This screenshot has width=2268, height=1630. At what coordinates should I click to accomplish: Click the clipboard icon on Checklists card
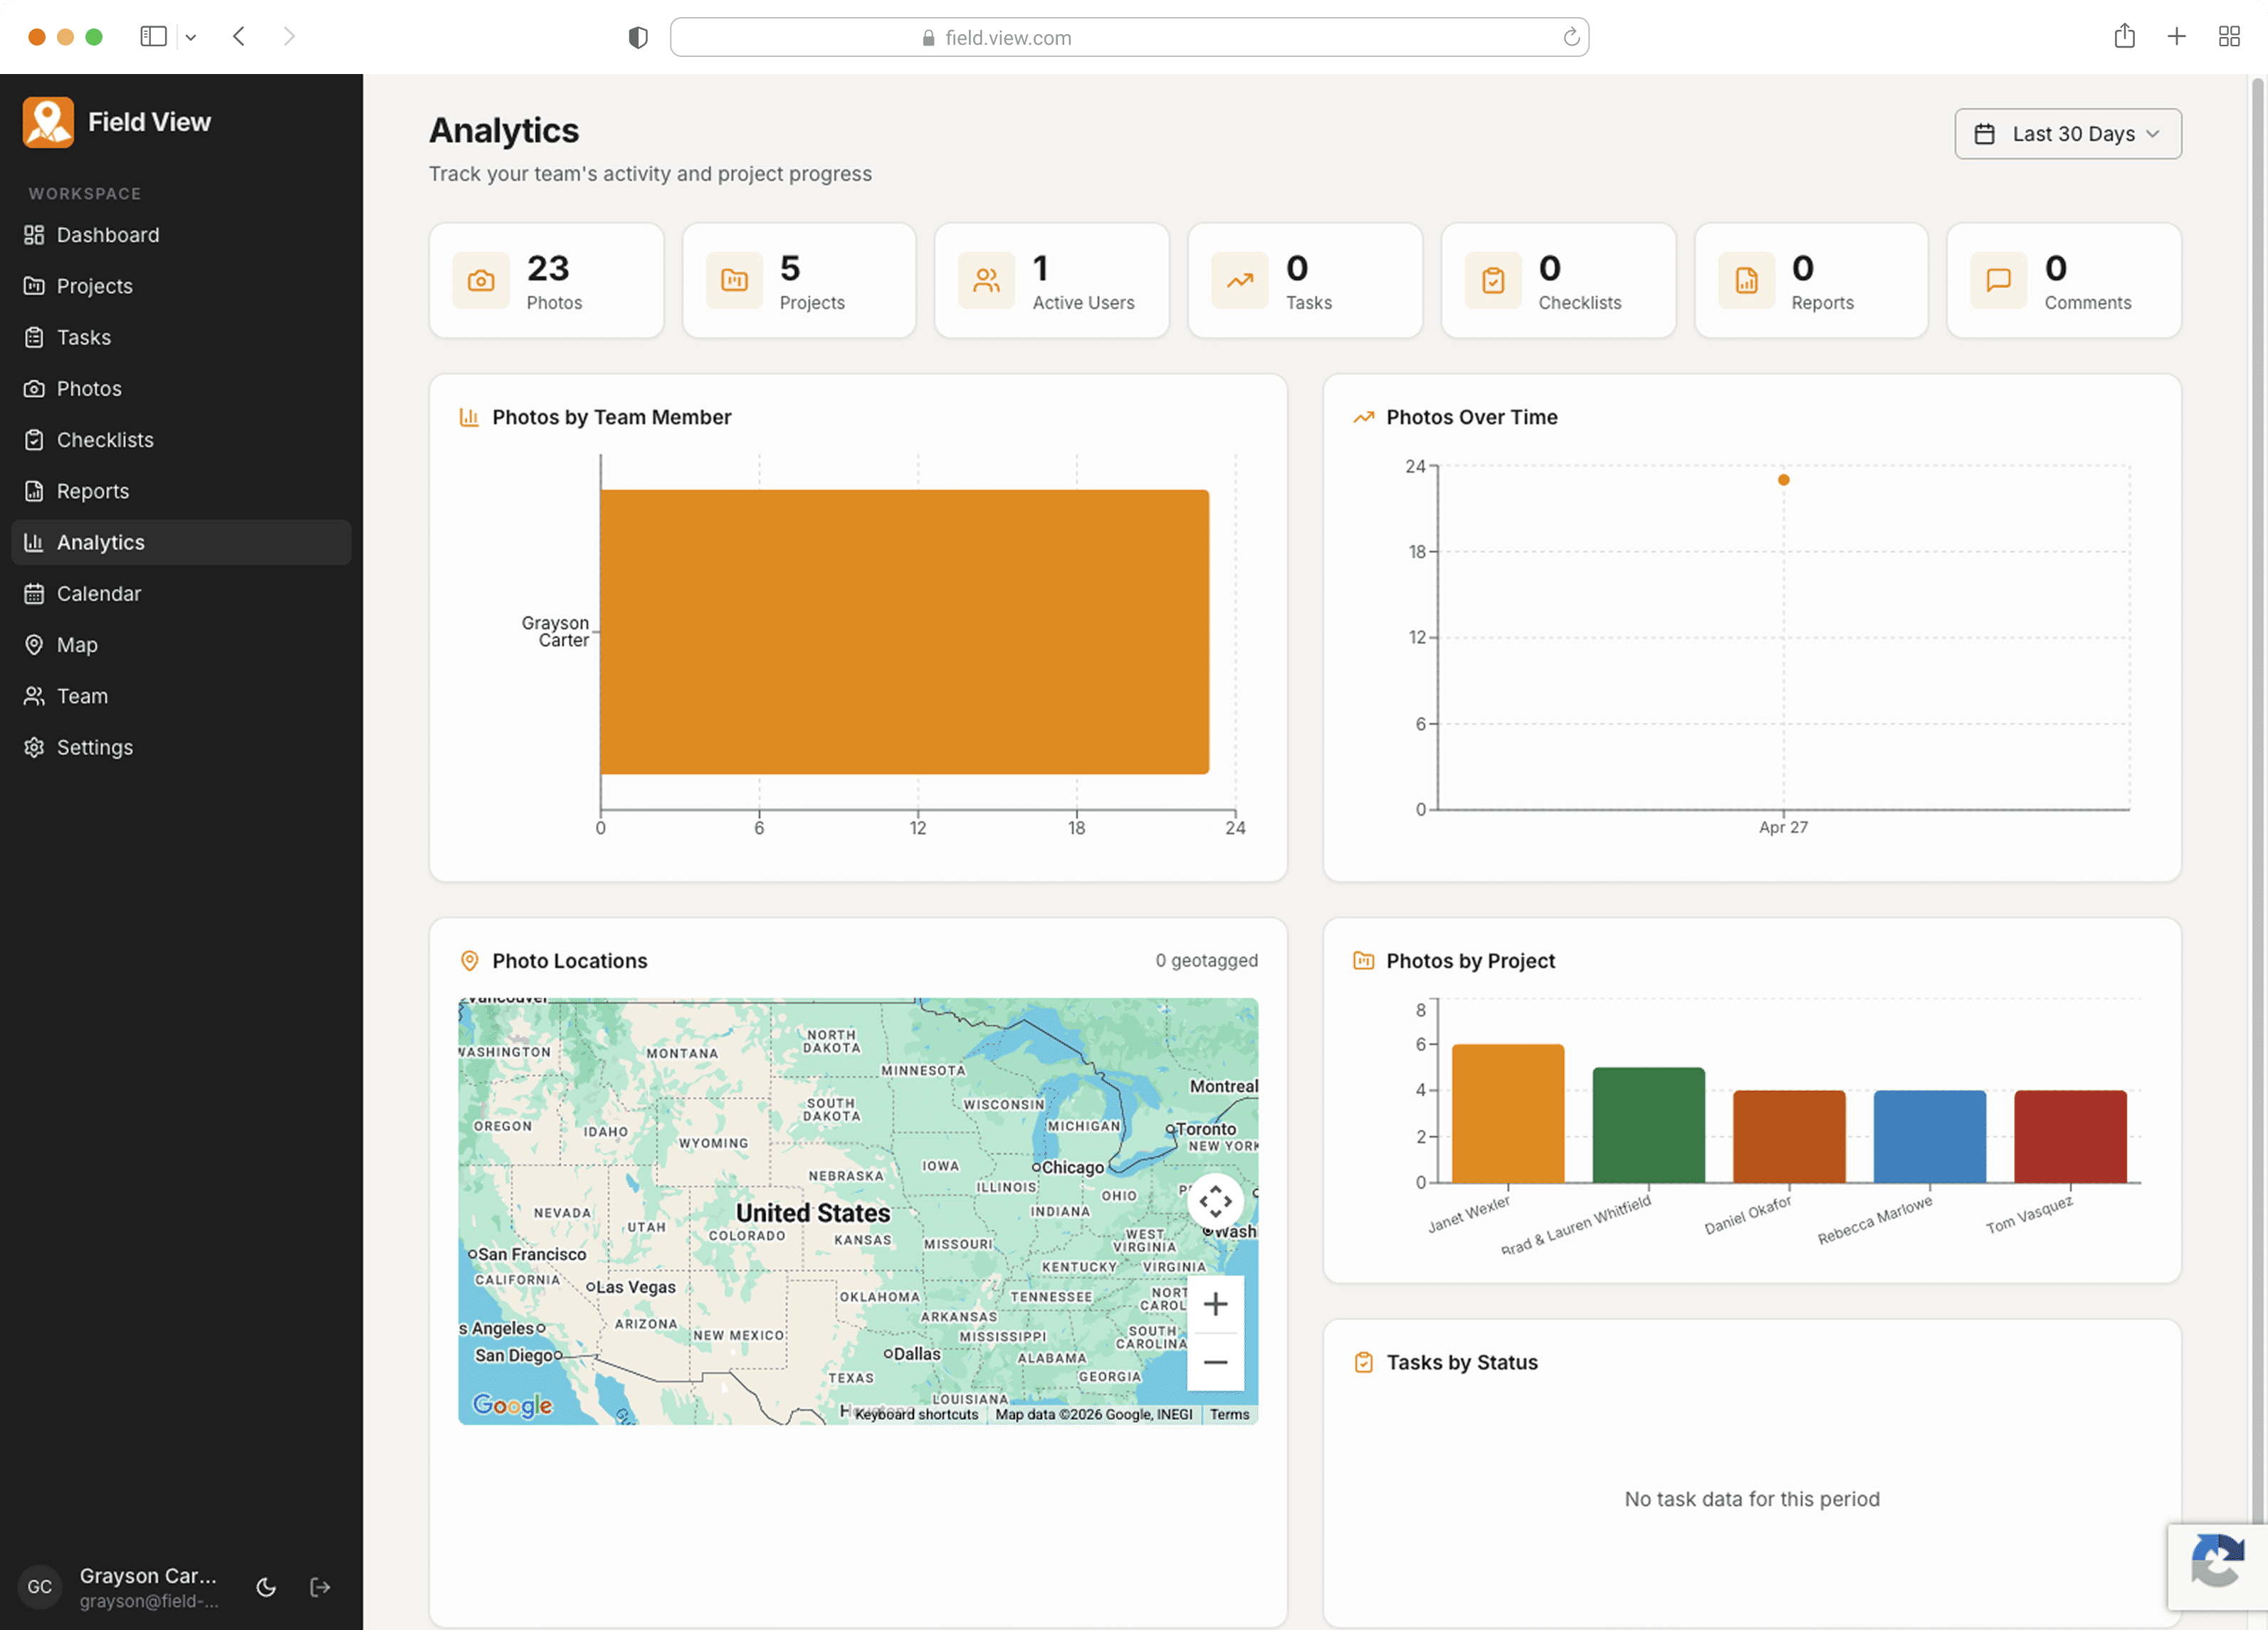point(1493,281)
